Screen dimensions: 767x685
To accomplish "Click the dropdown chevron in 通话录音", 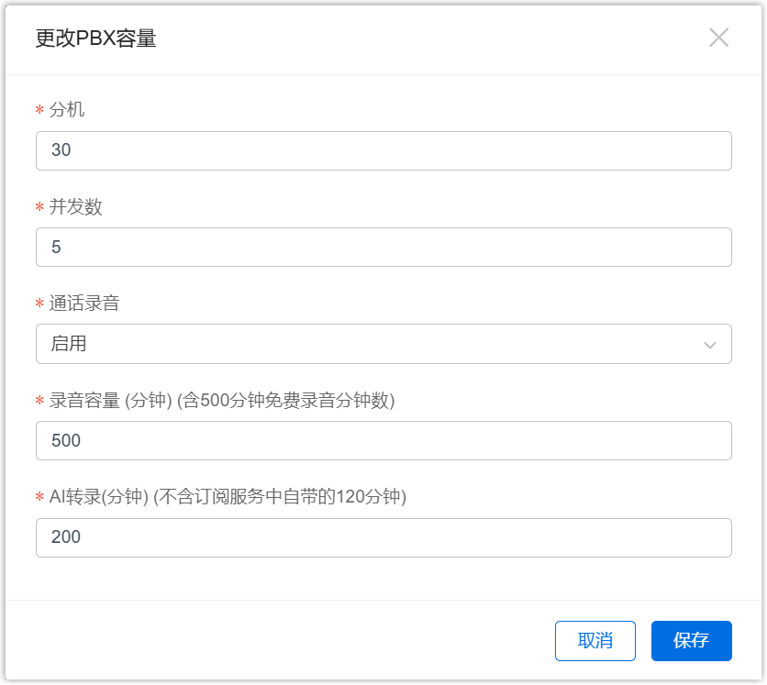I will coord(709,345).
